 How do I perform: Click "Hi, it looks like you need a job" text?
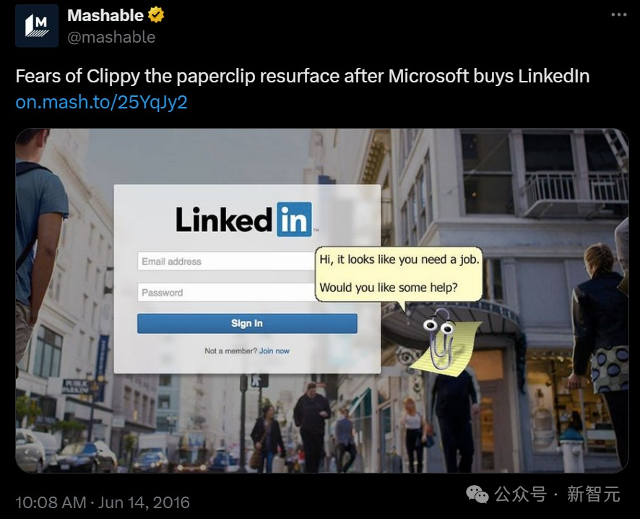click(399, 259)
